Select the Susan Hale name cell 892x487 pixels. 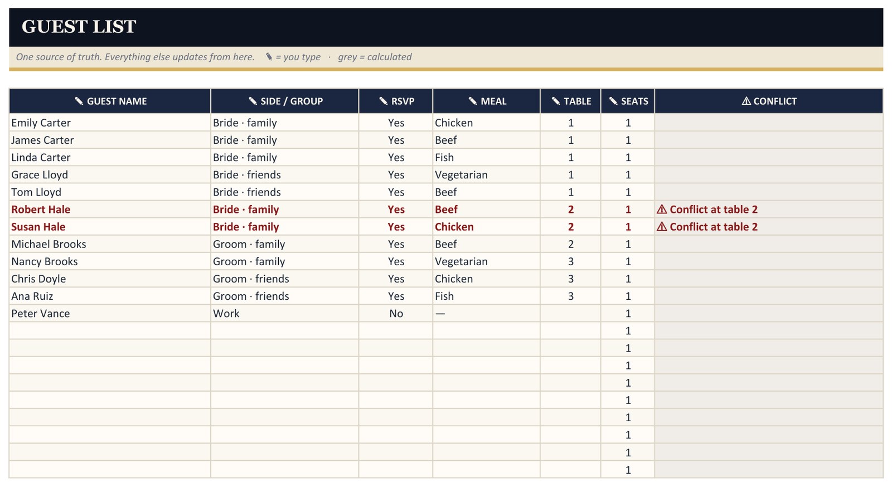110,227
